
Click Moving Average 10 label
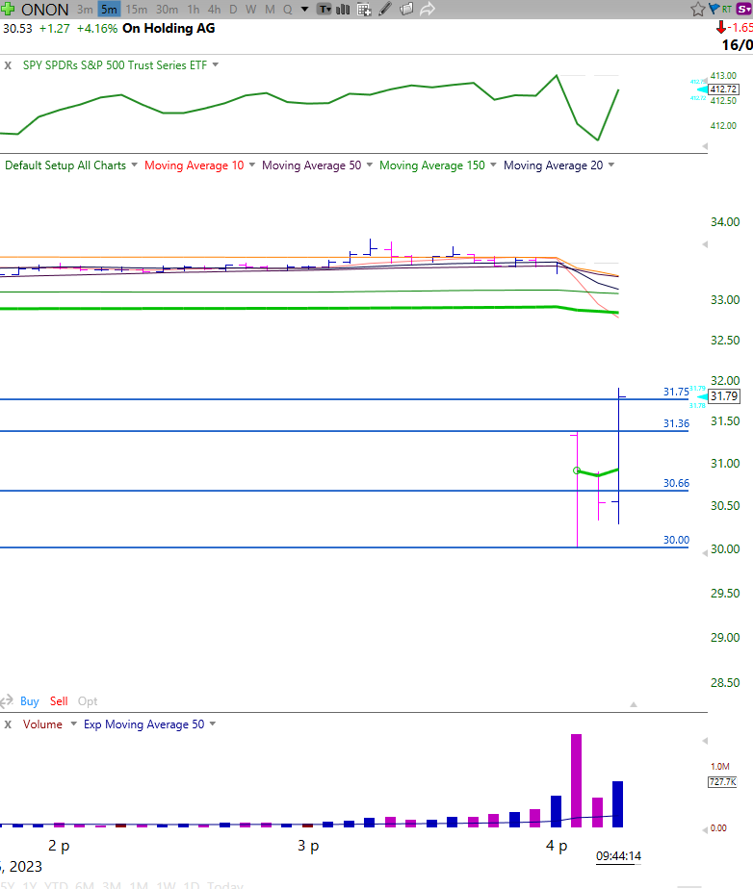pos(195,165)
